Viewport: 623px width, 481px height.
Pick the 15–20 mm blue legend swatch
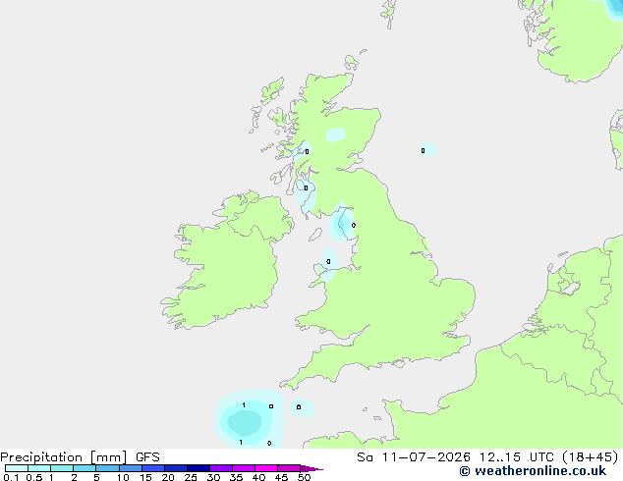153,468
